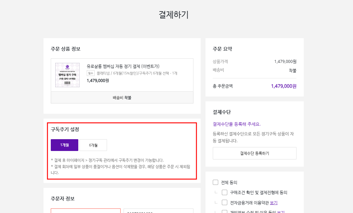
Task: Click the red-bordered orderer name field
Action: pyautogui.click(x=86, y=211)
